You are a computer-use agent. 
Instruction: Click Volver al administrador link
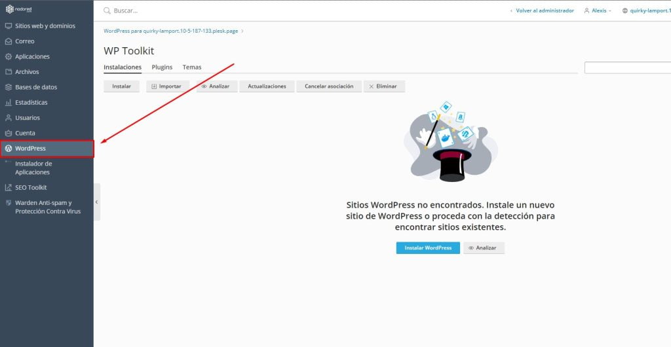(545, 10)
